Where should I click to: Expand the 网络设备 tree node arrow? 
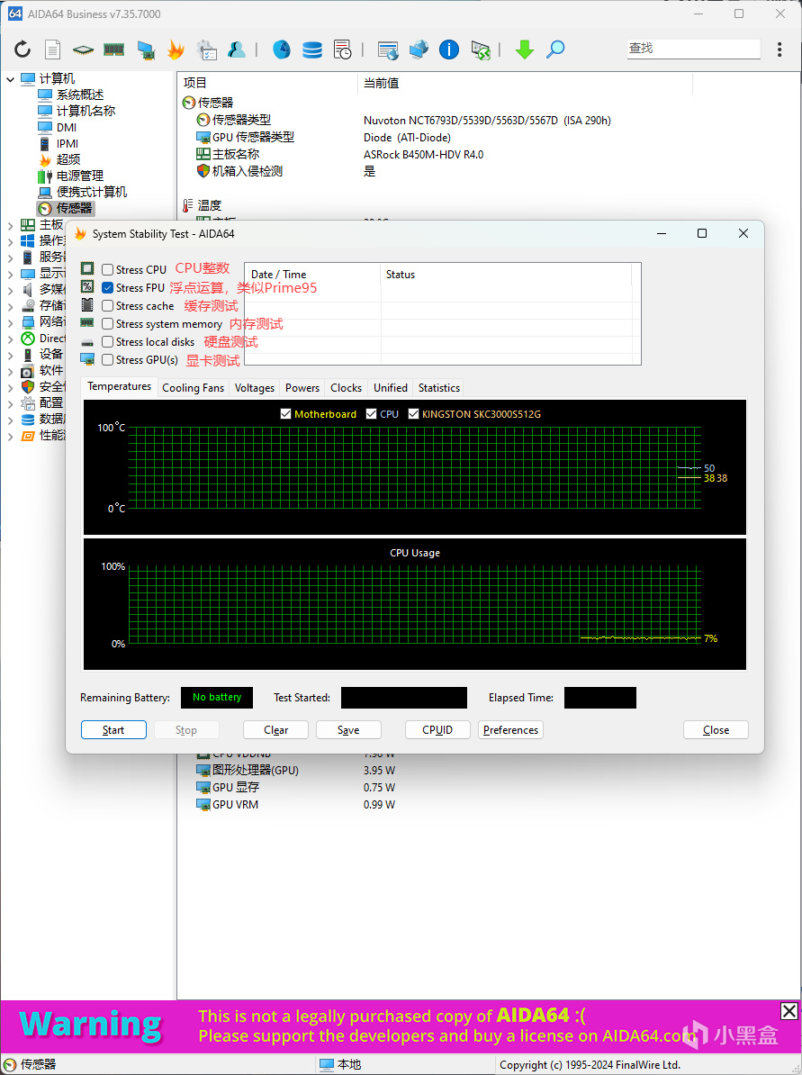point(10,323)
